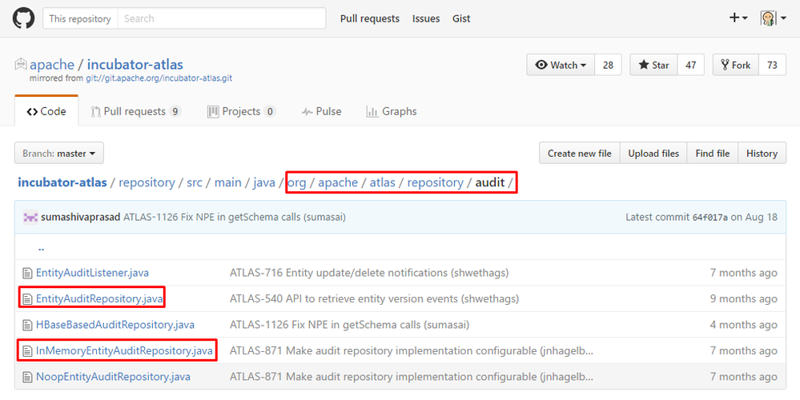
Task: Click the EntityAuditListener.java file icon
Action: (x=27, y=273)
